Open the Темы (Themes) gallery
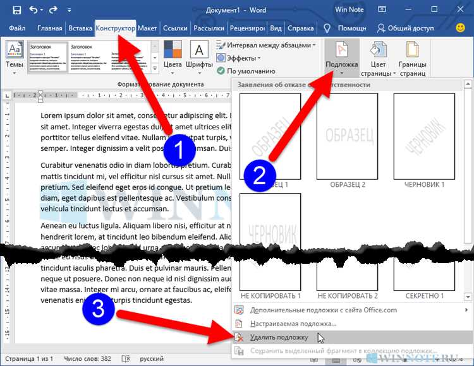474x366 pixels. (15, 54)
